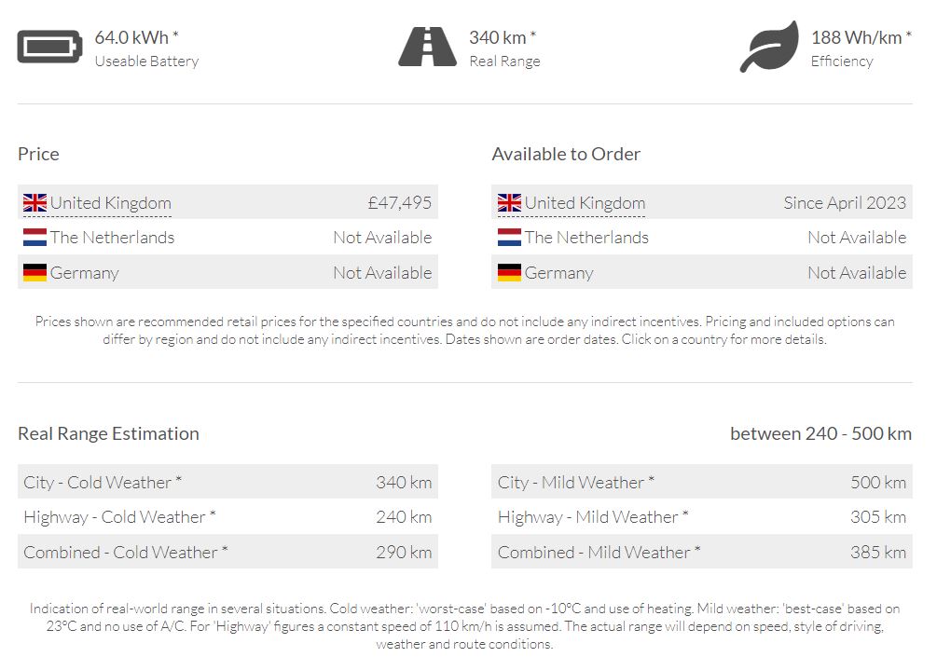
Task: Click the UK flag in the Price table
Action: pos(35,203)
